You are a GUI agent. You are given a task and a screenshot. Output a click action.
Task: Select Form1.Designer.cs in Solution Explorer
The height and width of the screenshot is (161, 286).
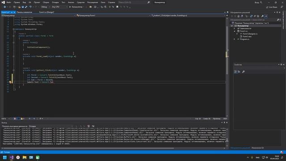coord(250,34)
